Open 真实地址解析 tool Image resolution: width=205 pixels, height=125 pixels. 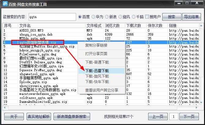38,116
